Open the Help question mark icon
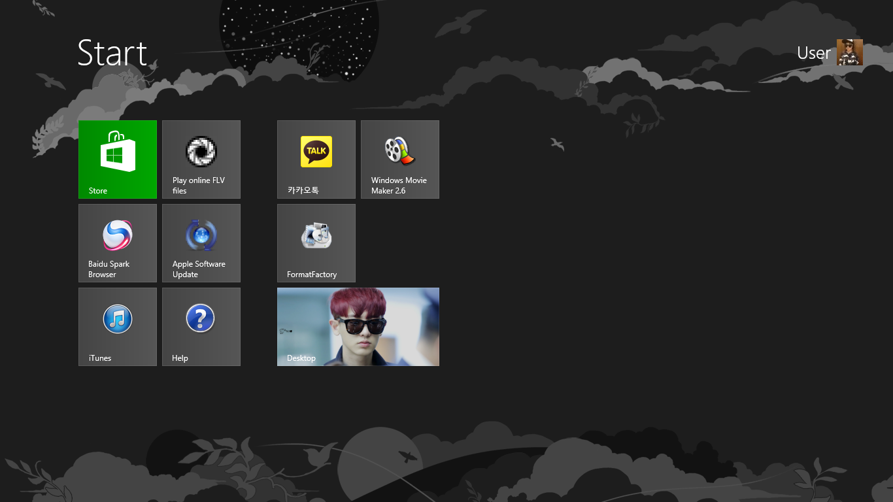This screenshot has height=502, width=893. click(201, 319)
